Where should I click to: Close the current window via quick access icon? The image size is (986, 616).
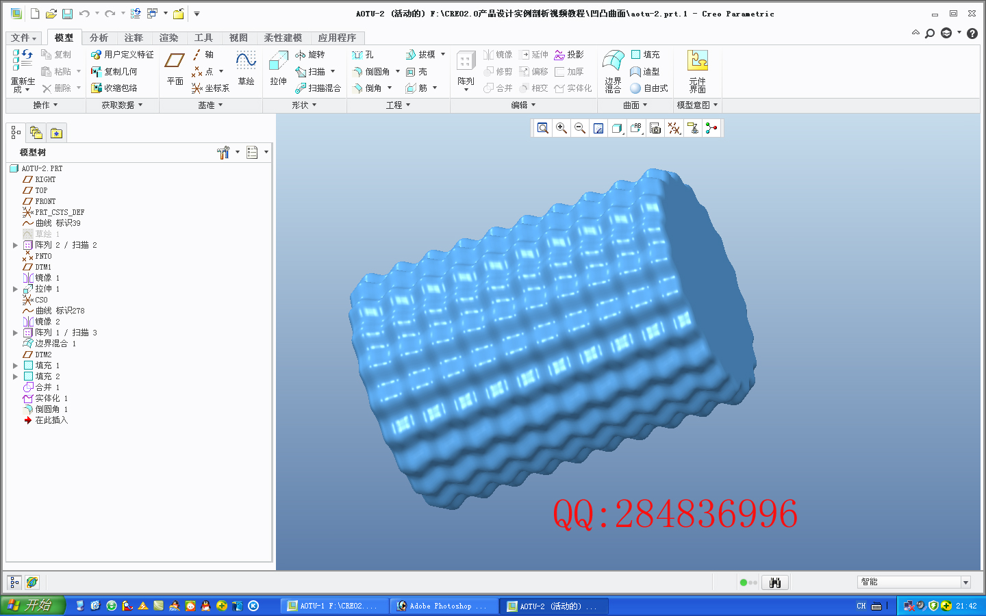pyautogui.click(x=179, y=14)
